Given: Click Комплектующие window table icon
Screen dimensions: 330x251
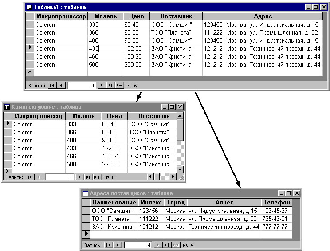Looking at the screenshot, I should (x=7, y=107).
